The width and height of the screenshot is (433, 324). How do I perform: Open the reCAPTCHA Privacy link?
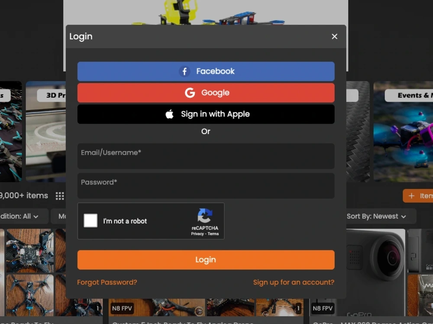point(197,234)
